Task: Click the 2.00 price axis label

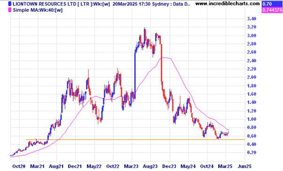Action: (252, 77)
